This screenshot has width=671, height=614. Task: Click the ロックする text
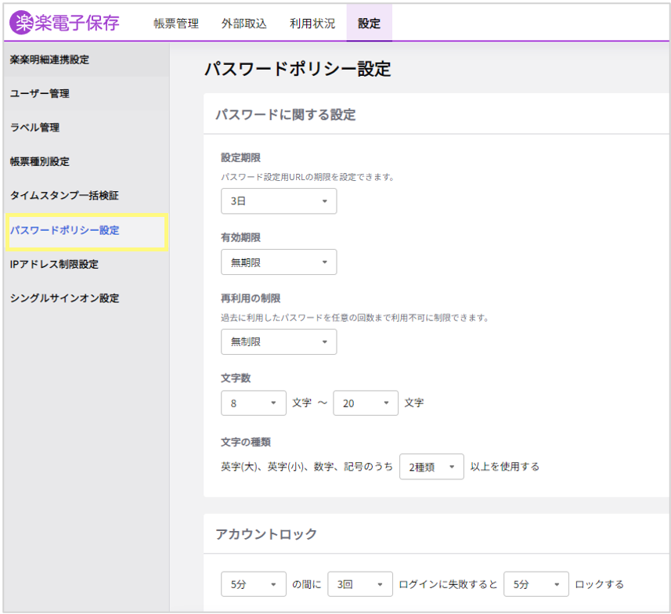[599, 584]
